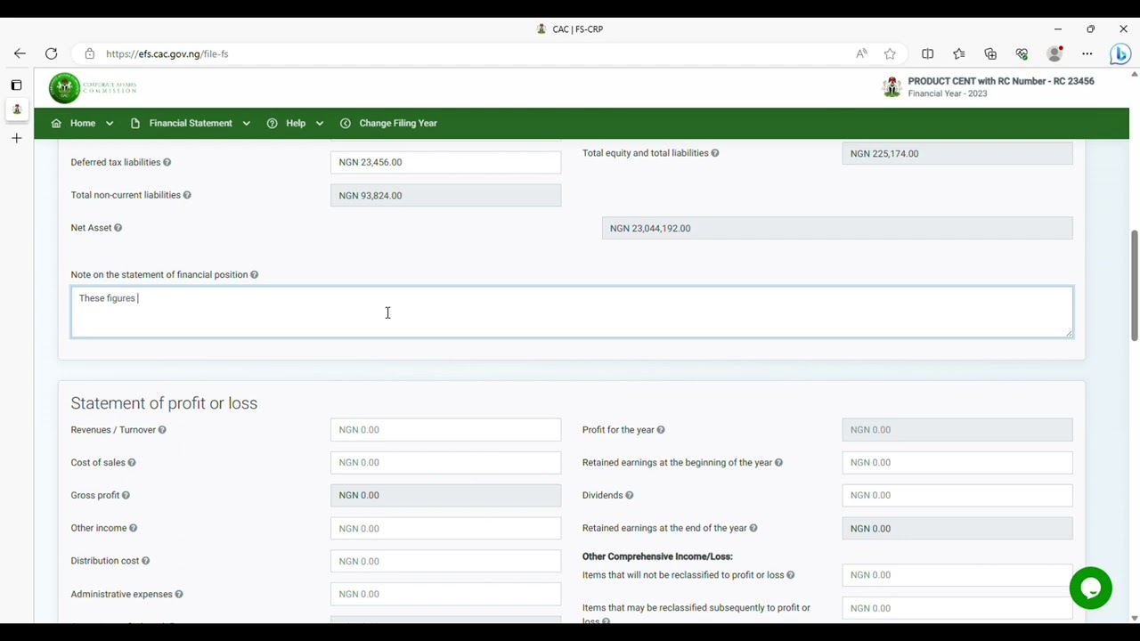Click the Other income amount field

coord(445,529)
